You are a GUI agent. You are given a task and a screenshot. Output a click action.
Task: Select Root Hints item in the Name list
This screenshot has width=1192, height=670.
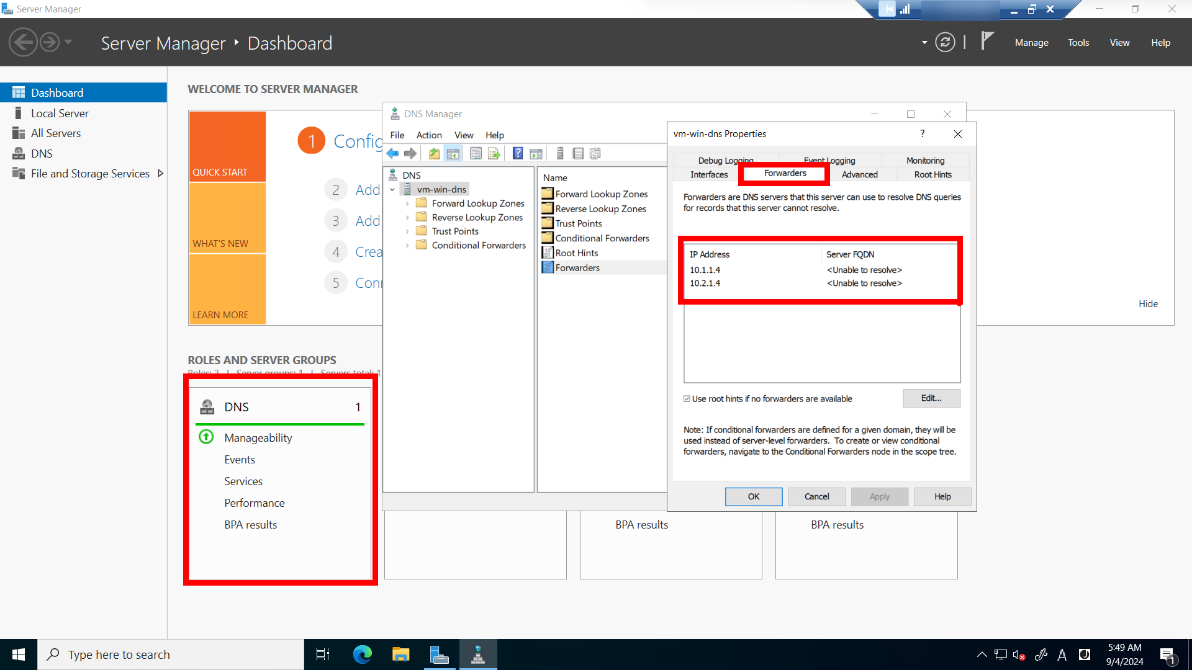tap(576, 253)
